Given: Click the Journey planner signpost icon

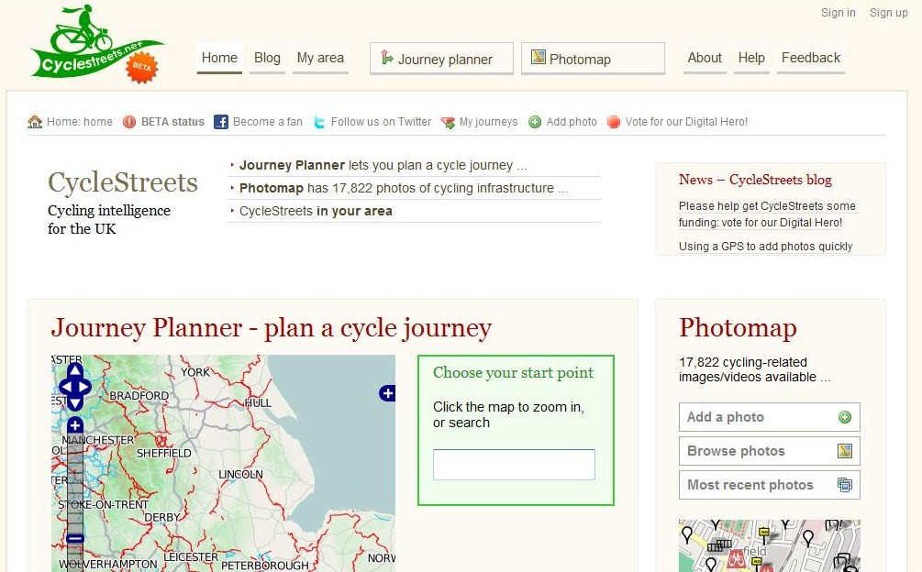Looking at the screenshot, I should pos(386,57).
